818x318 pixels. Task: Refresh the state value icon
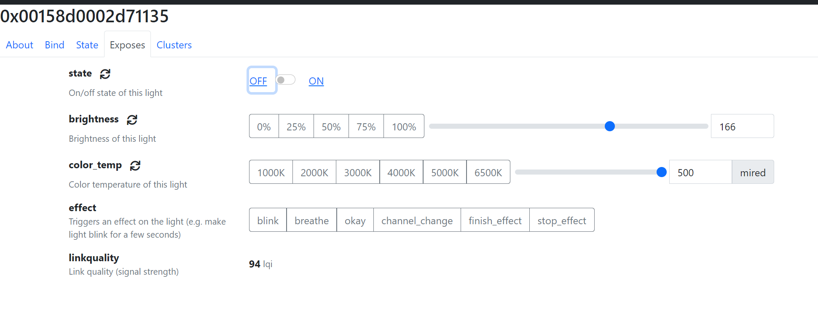pyautogui.click(x=105, y=74)
